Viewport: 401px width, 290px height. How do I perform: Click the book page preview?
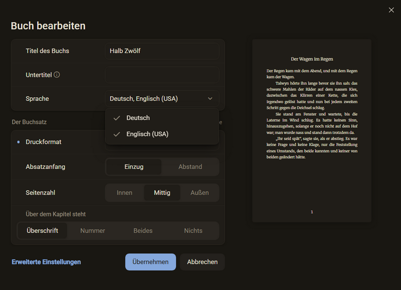coord(312,131)
